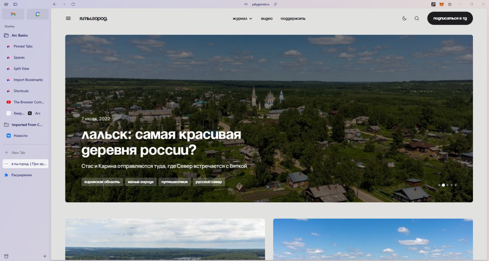Viewport: 489px width, 261px height.
Task: Reload the current page
Action: point(73,4)
